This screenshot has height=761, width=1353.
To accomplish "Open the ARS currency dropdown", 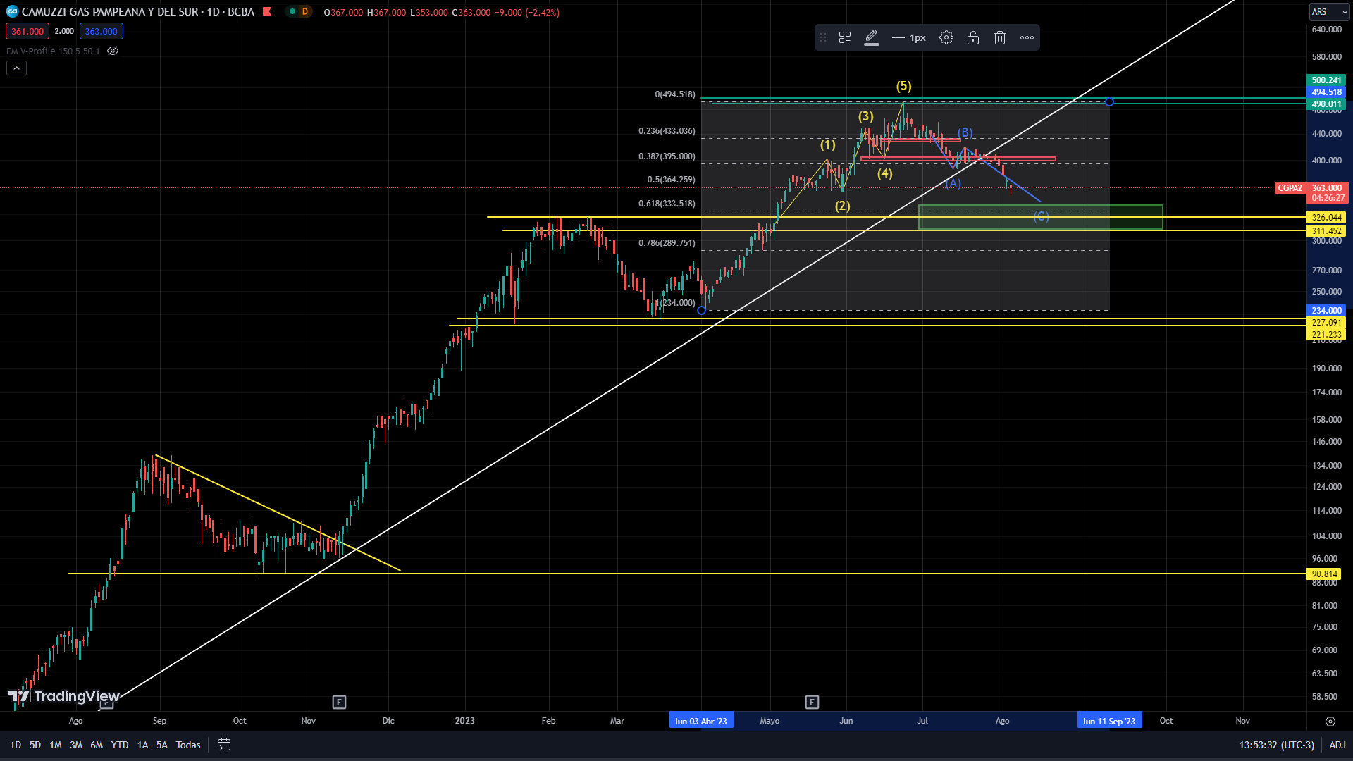I will [x=1329, y=12].
